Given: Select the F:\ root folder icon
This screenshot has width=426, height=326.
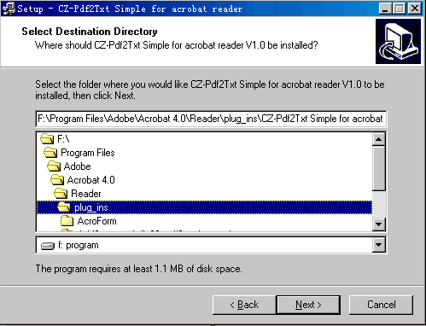Looking at the screenshot, I should pyautogui.click(x=47, y=139).
